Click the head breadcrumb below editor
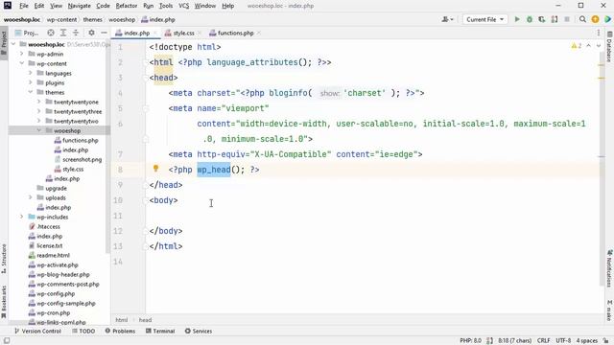614x345 pixels. [145, 320]
